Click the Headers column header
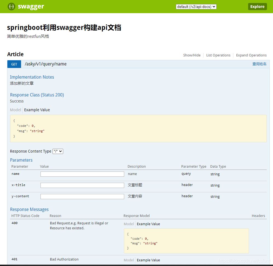Screen dimensions: 273x266 (259, 216)
